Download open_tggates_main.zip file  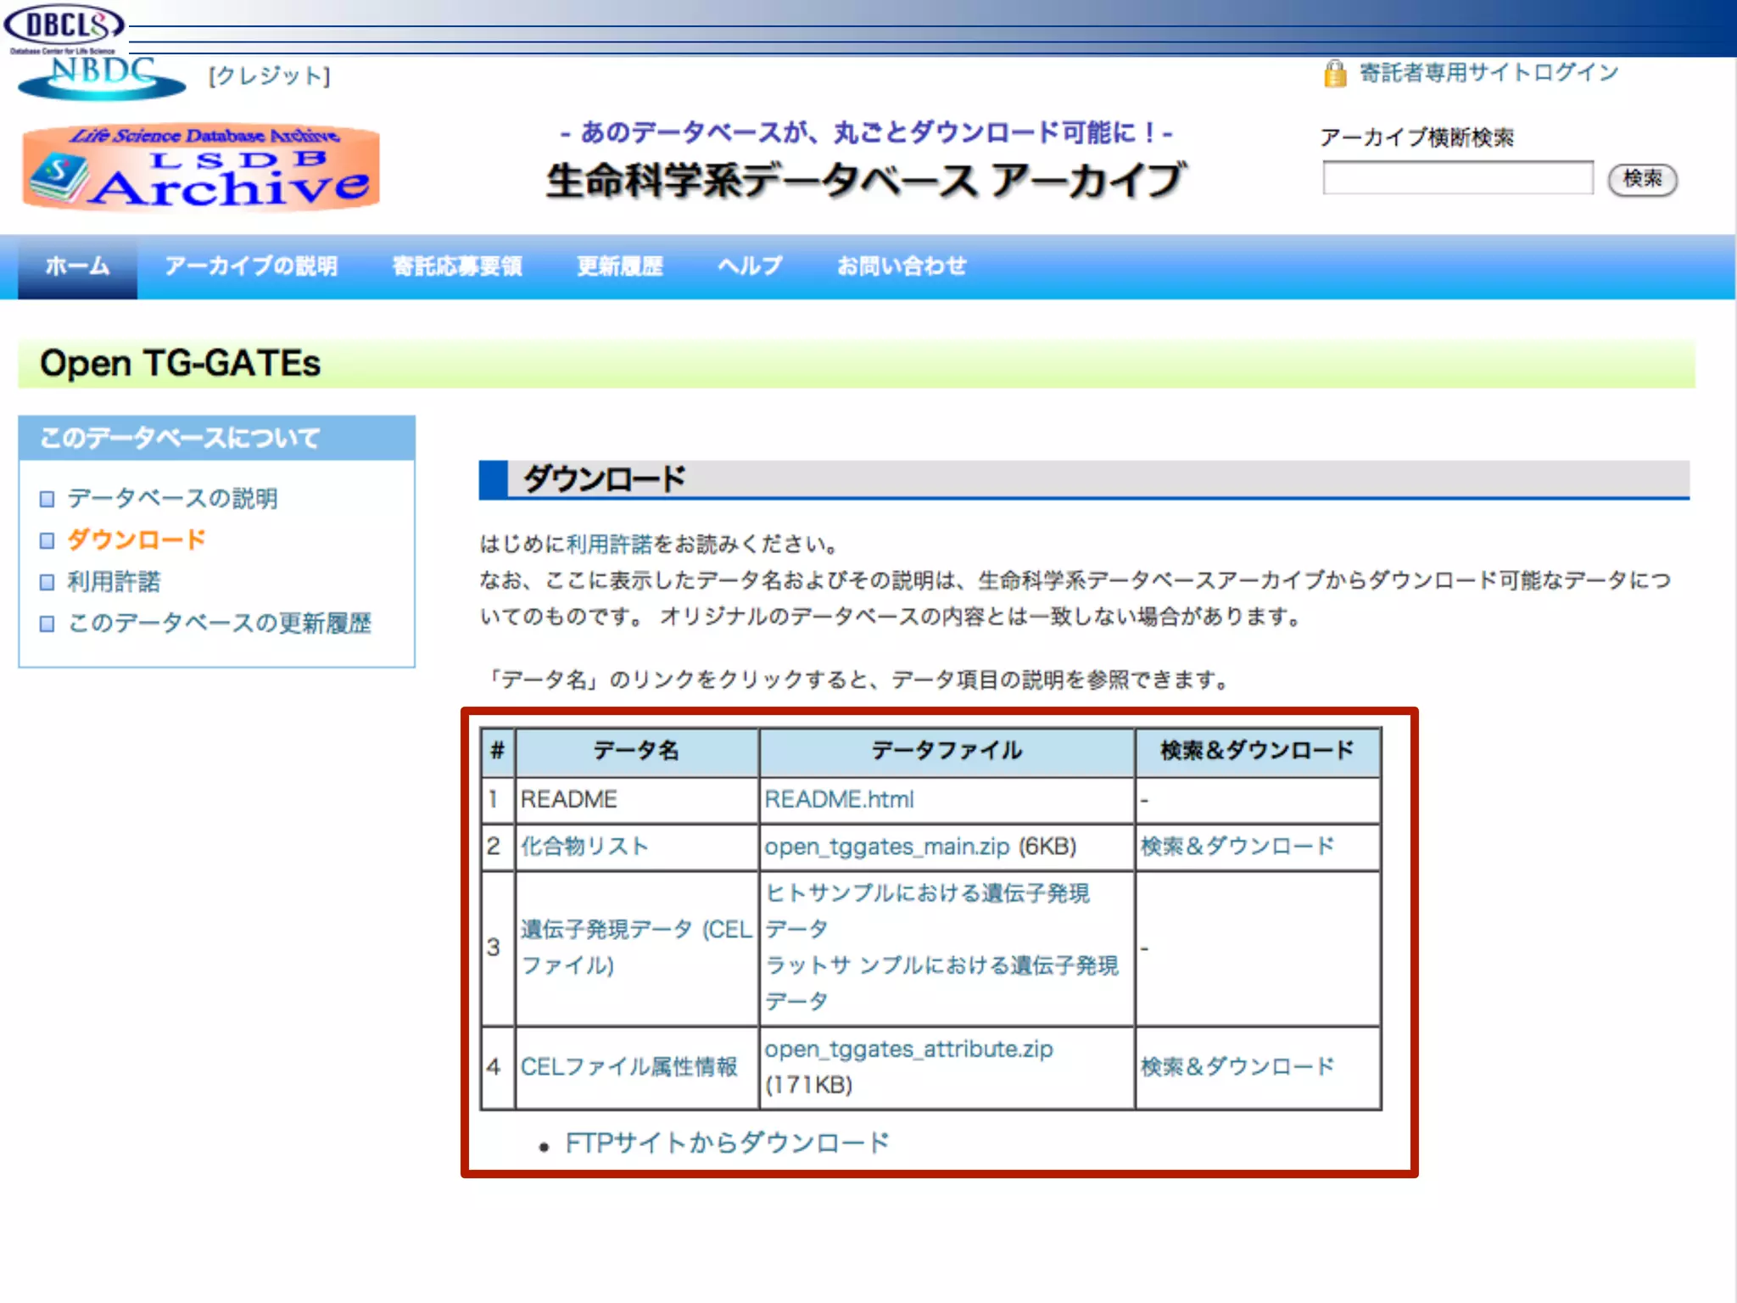pos(886,847)
